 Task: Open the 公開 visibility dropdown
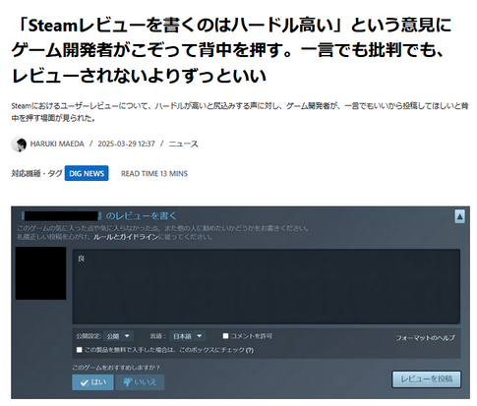(118, 336)
